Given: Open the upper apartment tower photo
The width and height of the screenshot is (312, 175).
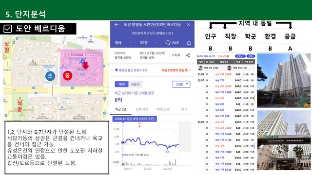Looking at the screenshot, I should tap(284, 80).
